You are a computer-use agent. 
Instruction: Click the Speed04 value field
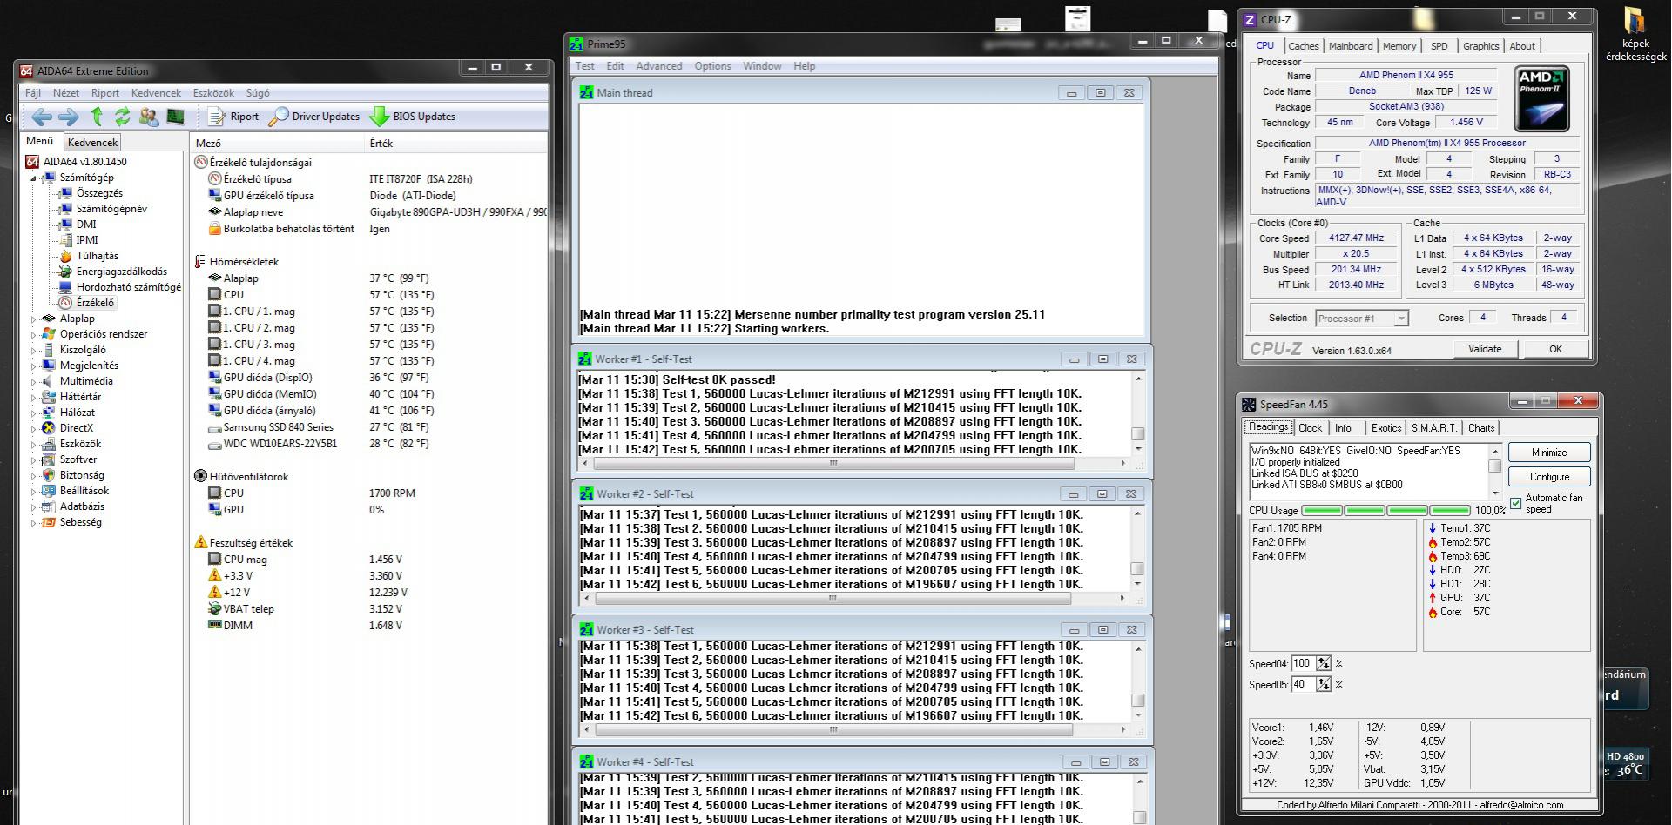pos(1304,664)
